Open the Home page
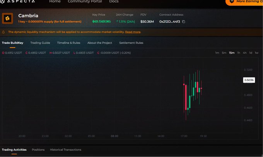The height and width of the screenshot is (157, 263). (55, 1)
